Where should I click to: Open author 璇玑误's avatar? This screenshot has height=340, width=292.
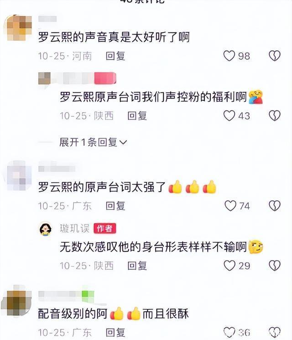pyautogui.click(x=46, y=229)
